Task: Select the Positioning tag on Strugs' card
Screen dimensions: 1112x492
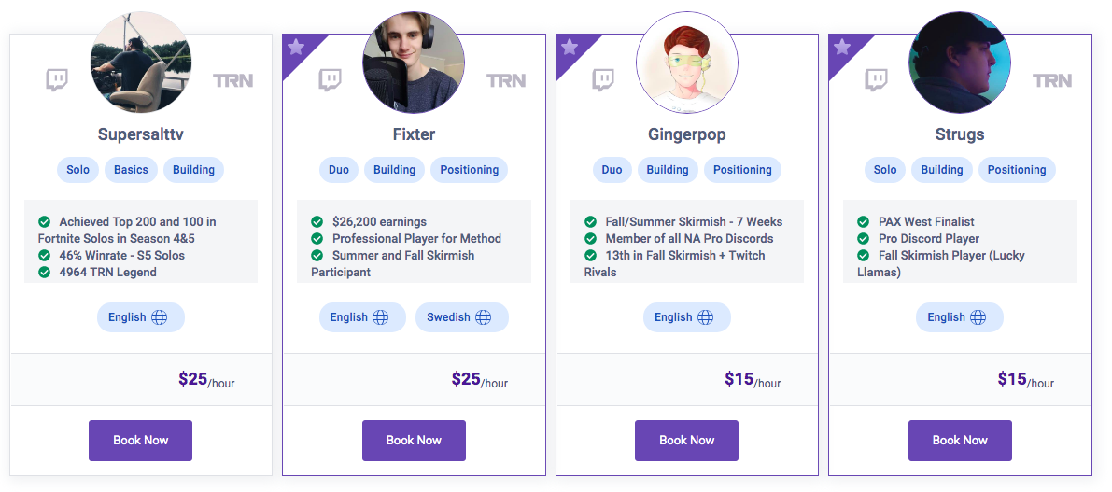Action: (1017, 170)
